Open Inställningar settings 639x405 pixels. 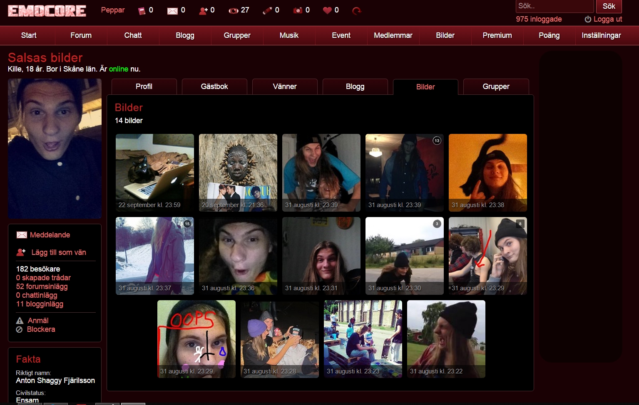tap(602, 35)
